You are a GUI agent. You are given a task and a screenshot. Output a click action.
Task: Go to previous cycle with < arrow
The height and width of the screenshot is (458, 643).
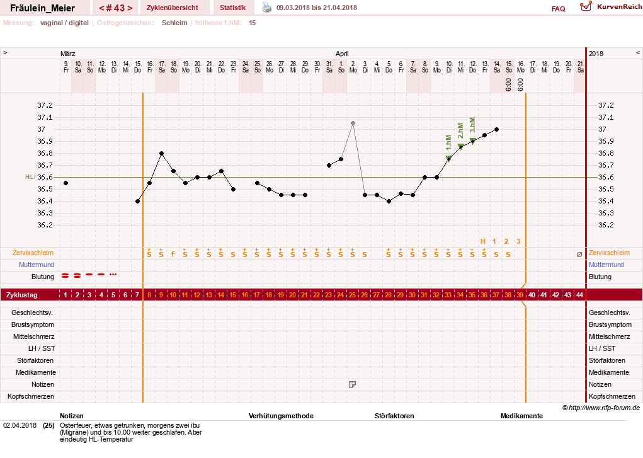coord(101,8)
